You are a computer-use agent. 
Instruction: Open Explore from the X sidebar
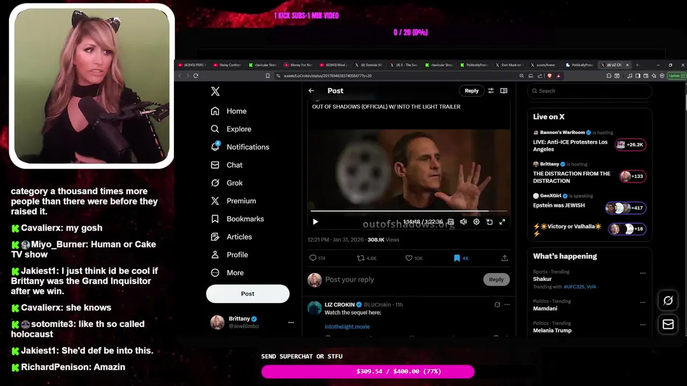click(x=231, y=129)
